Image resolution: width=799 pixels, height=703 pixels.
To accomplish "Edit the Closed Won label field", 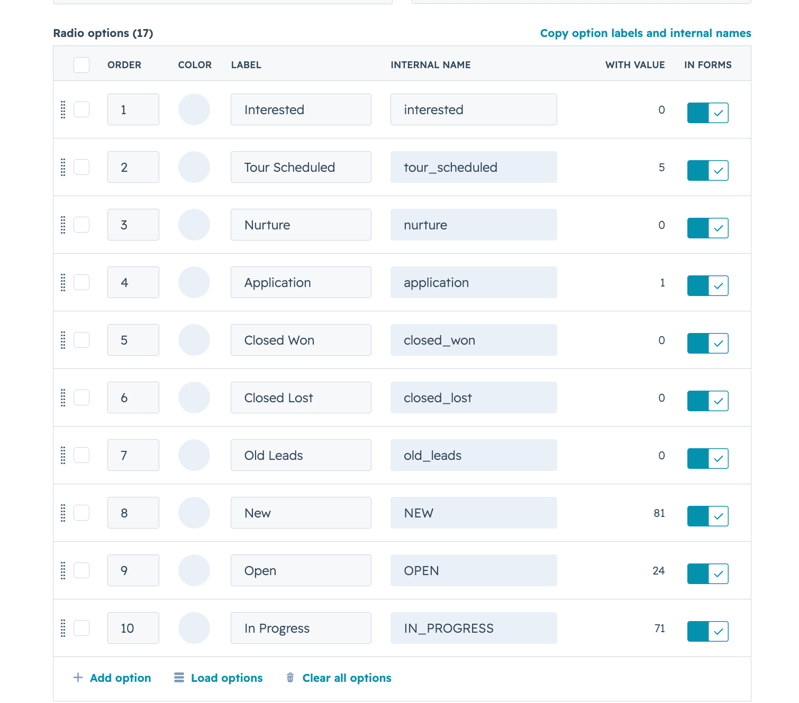I will [301, 340].
